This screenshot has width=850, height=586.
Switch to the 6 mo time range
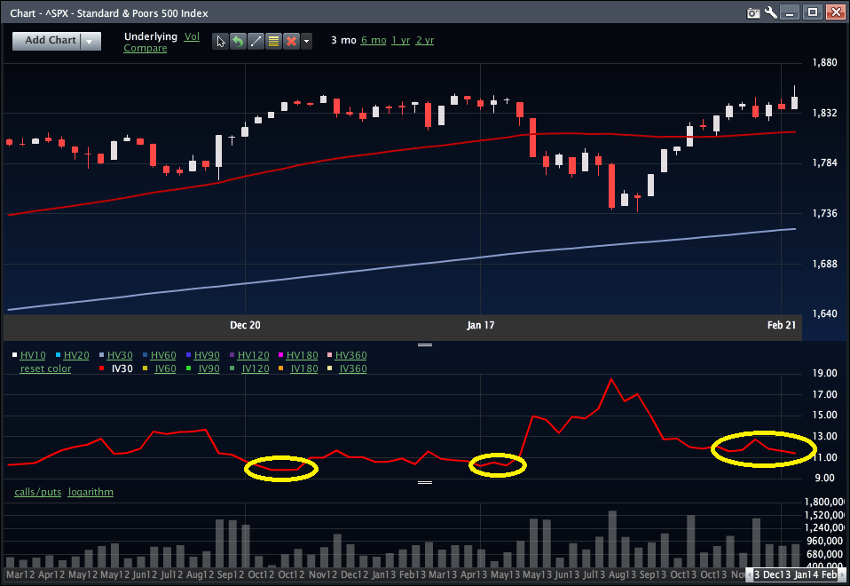tap(373, 40)
